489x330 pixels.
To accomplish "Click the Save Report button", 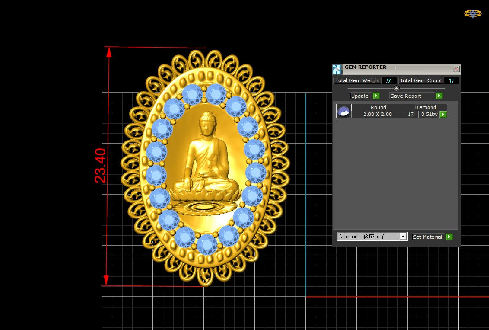I will (x=412, y=96).
